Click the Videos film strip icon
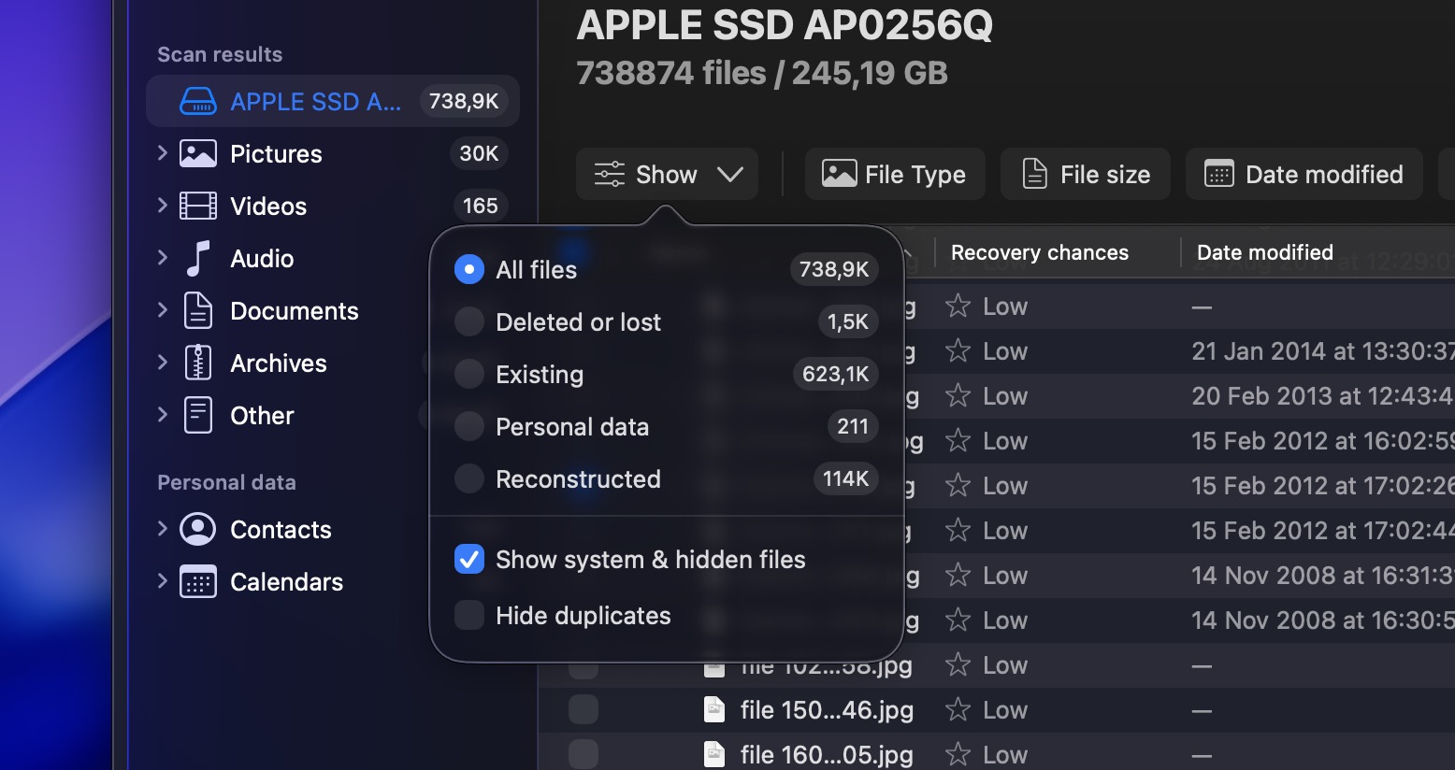 point(197,206)
